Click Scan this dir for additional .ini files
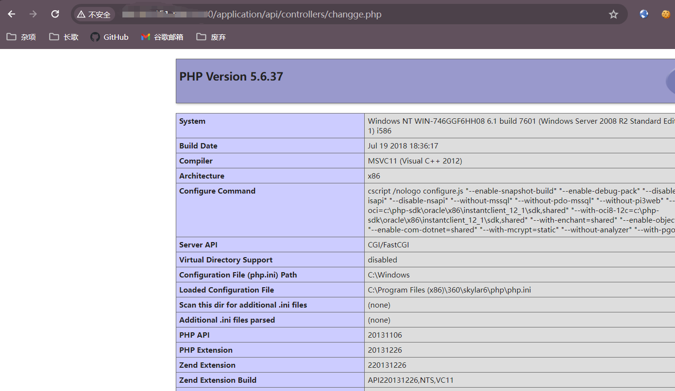Viewport: 675px width, 391px height. tap(243, 305)
